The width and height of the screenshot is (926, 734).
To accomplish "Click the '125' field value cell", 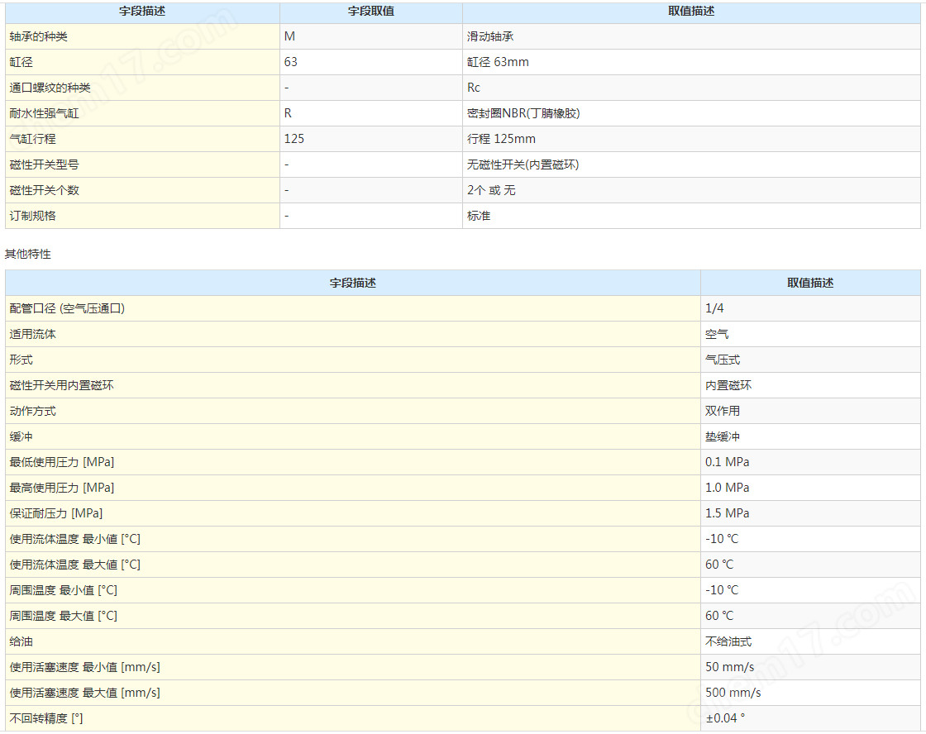I will (x=371, y=139).
